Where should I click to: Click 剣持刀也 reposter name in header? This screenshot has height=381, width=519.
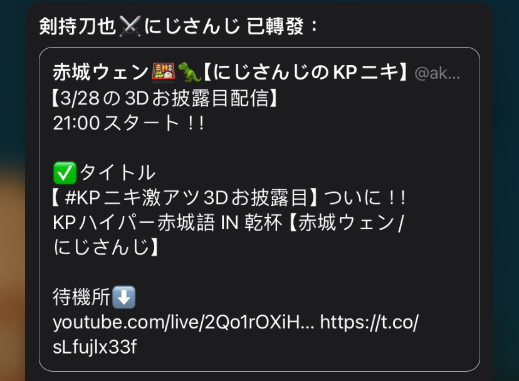tap(78, 26)
